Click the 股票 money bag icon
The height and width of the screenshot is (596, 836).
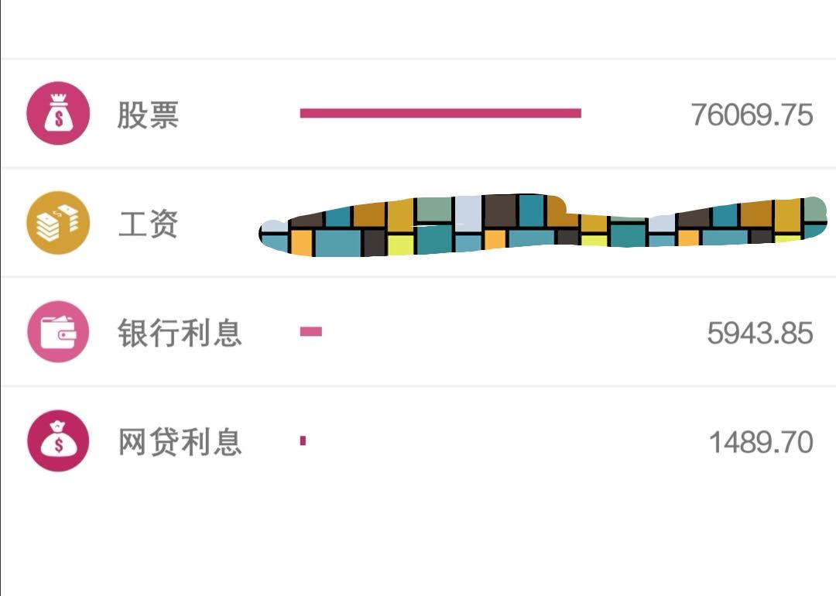58,113
